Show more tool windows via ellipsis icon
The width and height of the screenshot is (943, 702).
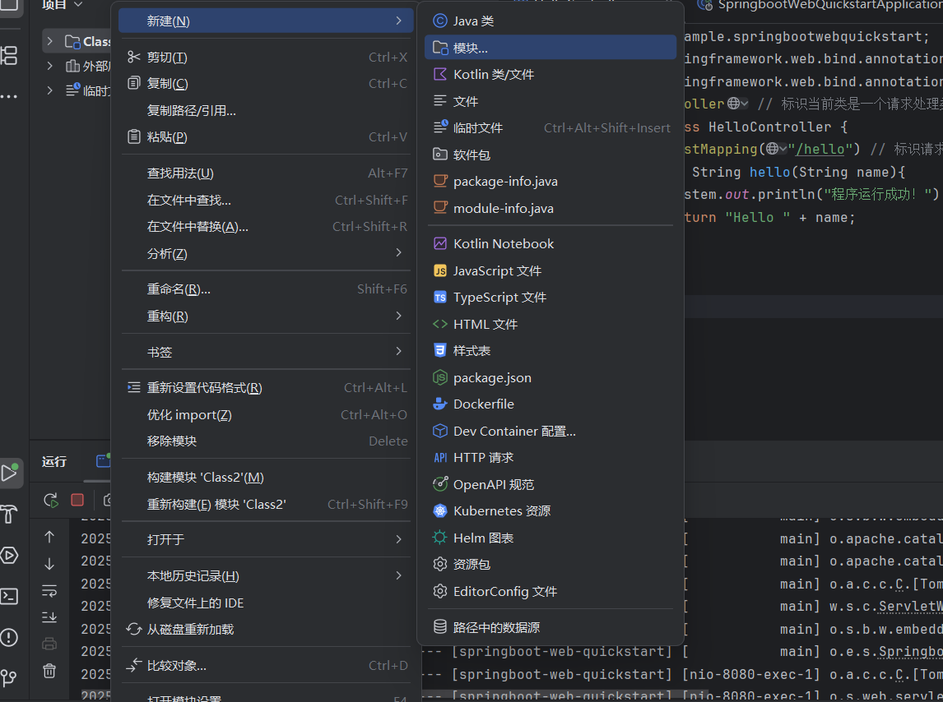(9, 95)
